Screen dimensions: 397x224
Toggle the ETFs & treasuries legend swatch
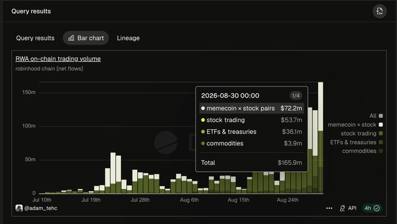pos(381,142)
